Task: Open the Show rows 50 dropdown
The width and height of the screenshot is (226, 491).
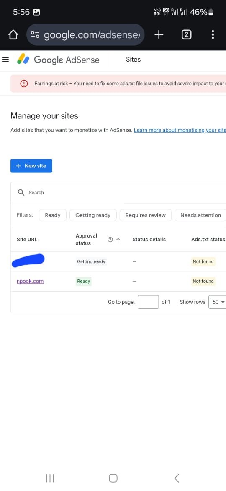Action: click(217, 302)
